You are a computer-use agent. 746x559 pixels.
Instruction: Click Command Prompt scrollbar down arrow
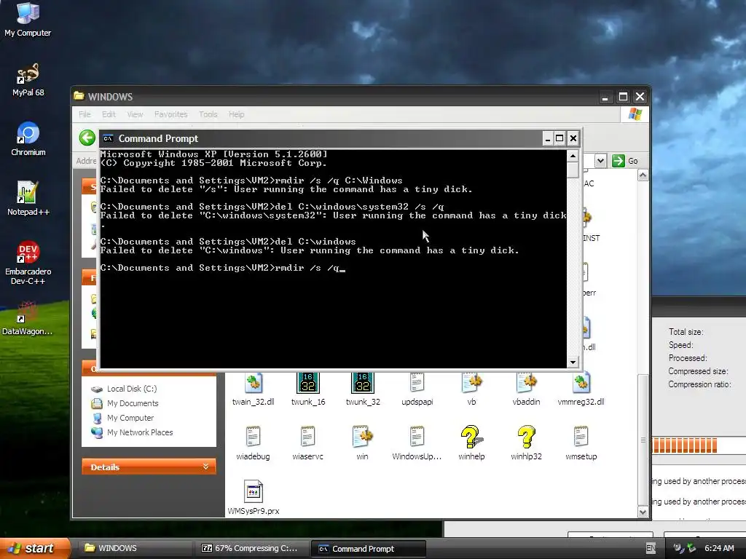click(x=573, y=362)
